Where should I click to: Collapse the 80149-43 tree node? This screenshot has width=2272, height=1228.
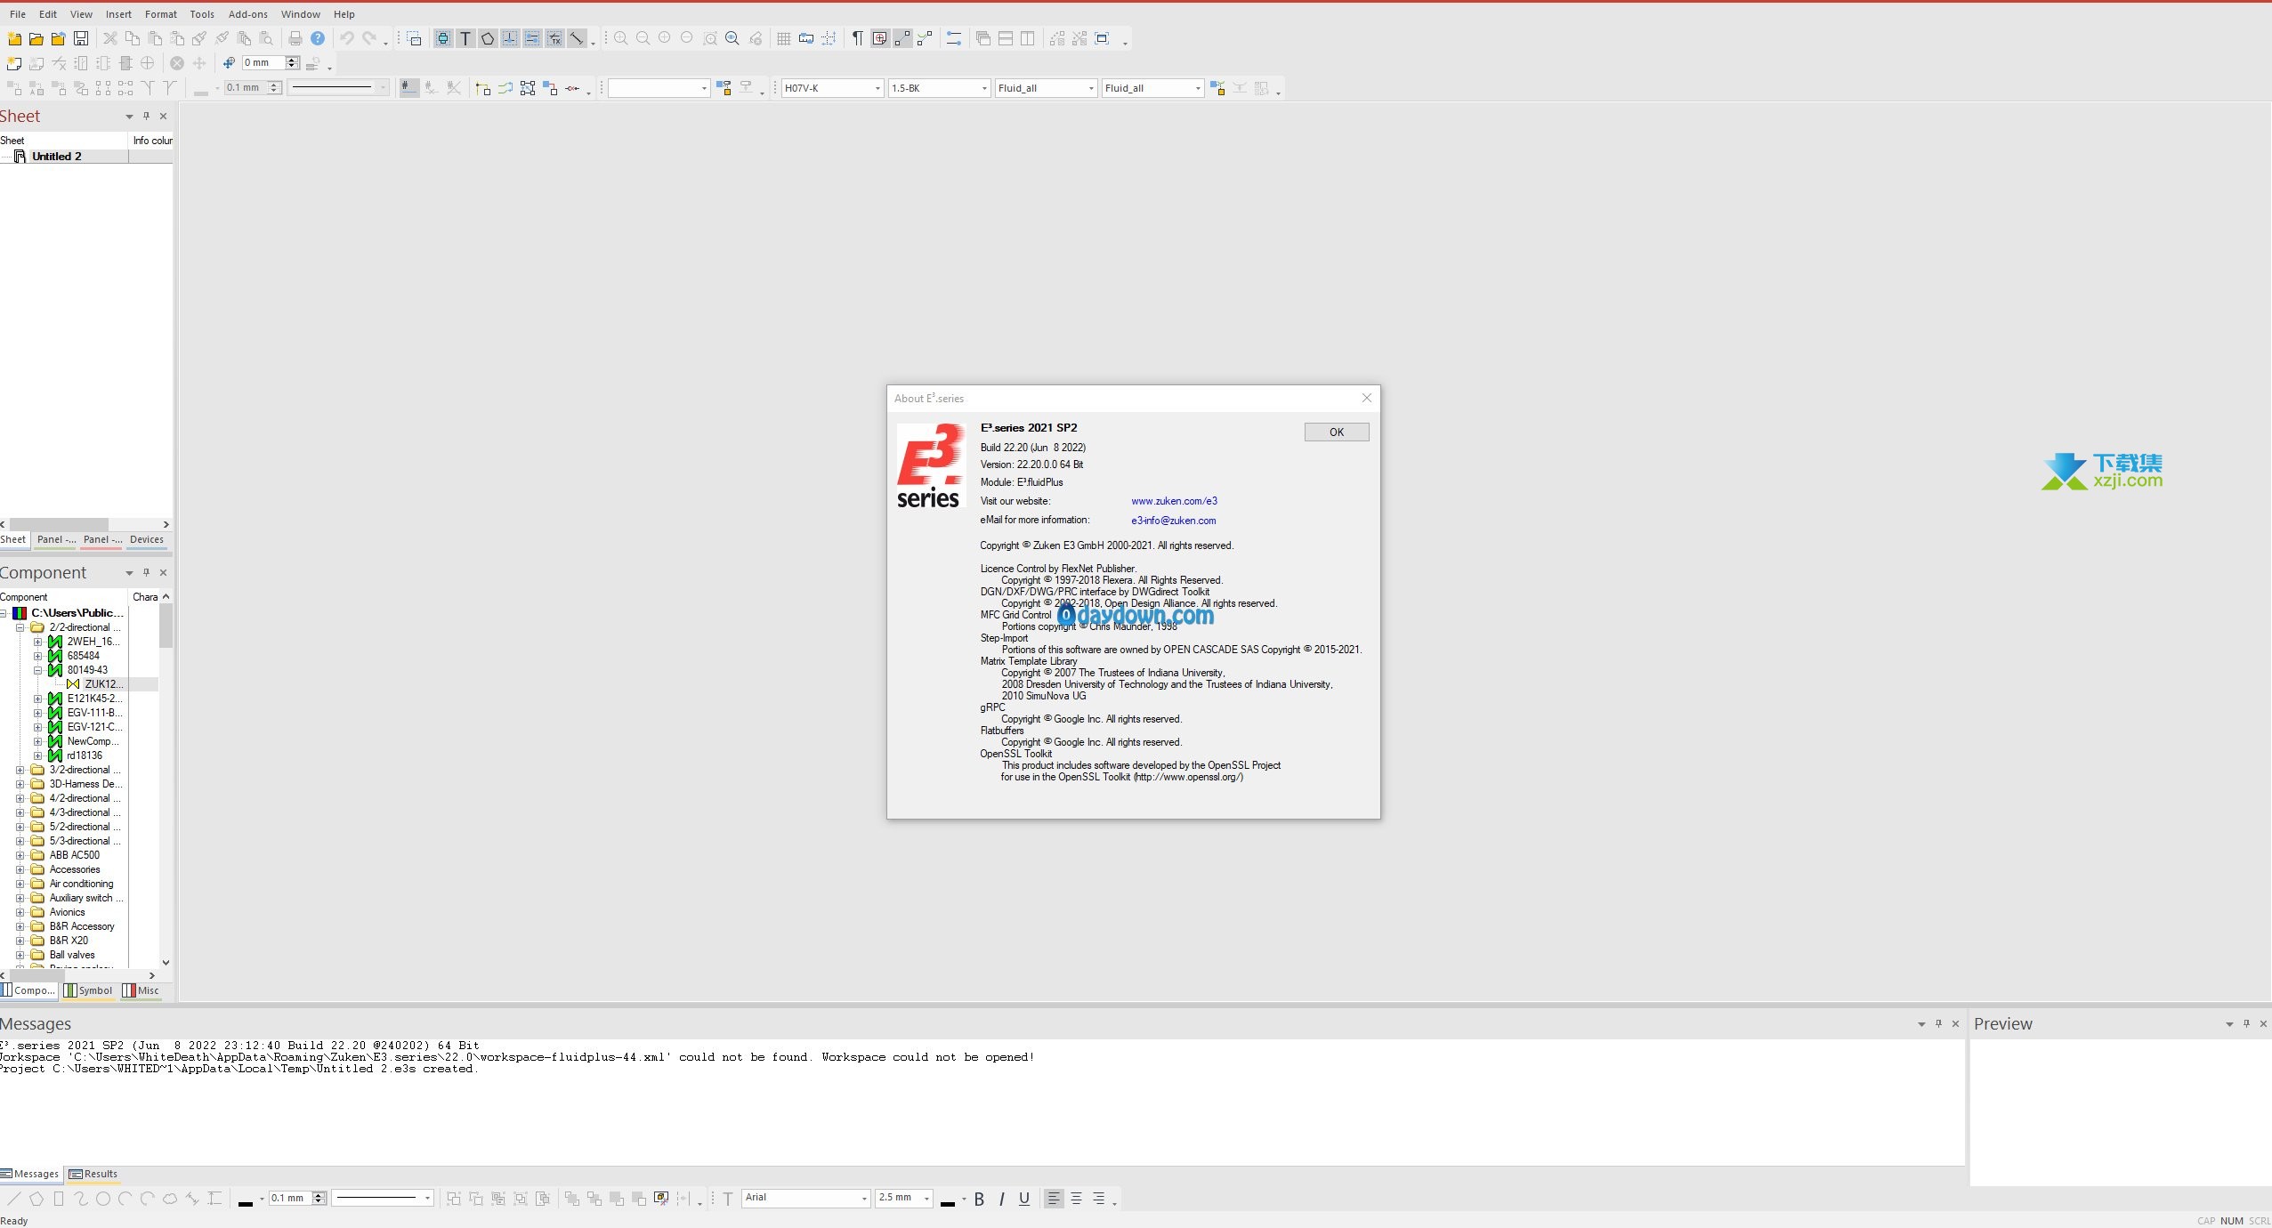click(38, 671)
